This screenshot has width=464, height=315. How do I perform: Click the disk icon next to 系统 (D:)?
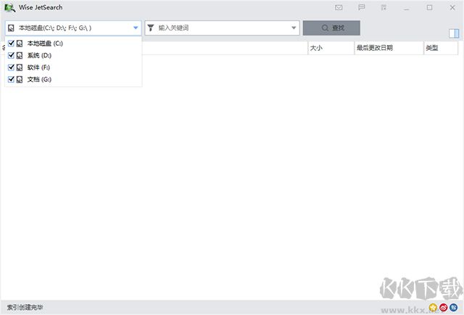tap(20, 55)
